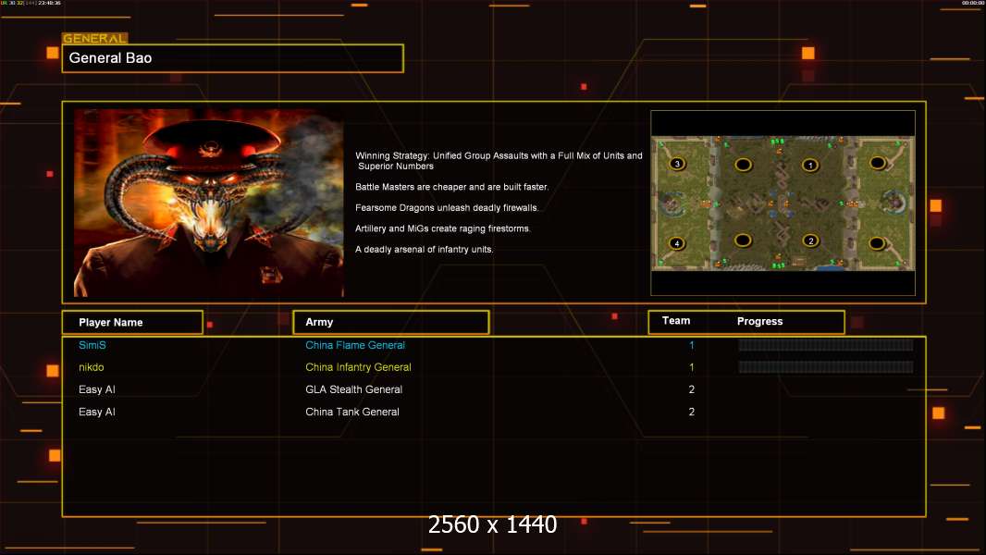The height and width of the screenshot is (555, 986).
Task: Click the General Bao name field
Action: coord(233,58)
